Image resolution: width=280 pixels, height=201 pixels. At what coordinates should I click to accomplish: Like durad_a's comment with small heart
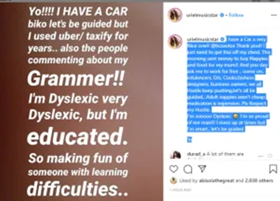click(270, 156)
